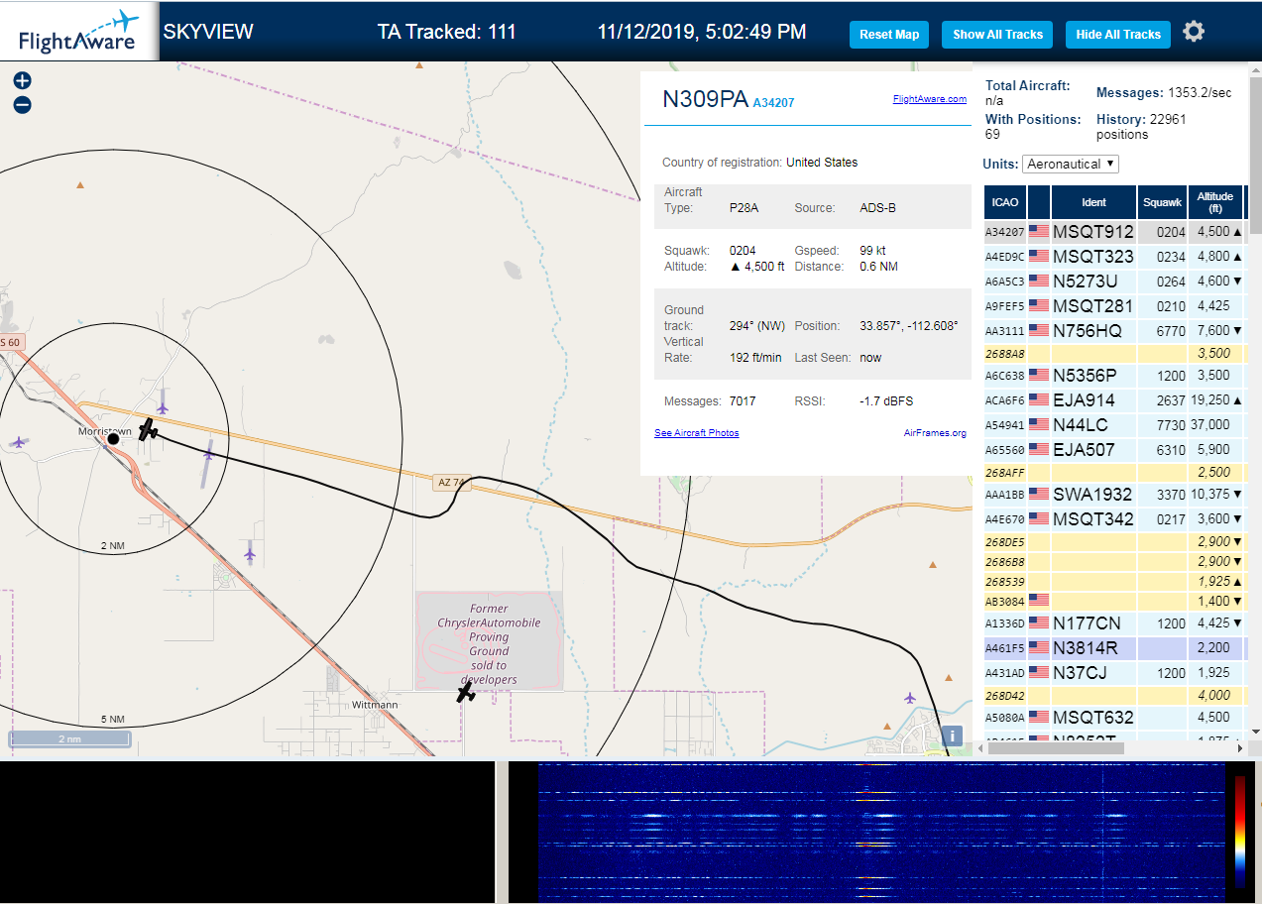This screenshot has width=1262, height=905.
Task: Open the Units Aeronautical dropdown
Action: pos(1071,164)
